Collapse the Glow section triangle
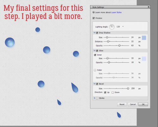 pos(94,50)
